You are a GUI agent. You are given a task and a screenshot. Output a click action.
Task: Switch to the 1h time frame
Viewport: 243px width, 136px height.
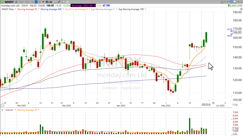click(32, 2)
